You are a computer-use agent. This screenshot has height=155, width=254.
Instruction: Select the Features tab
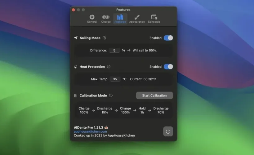[x=120, y=19]
